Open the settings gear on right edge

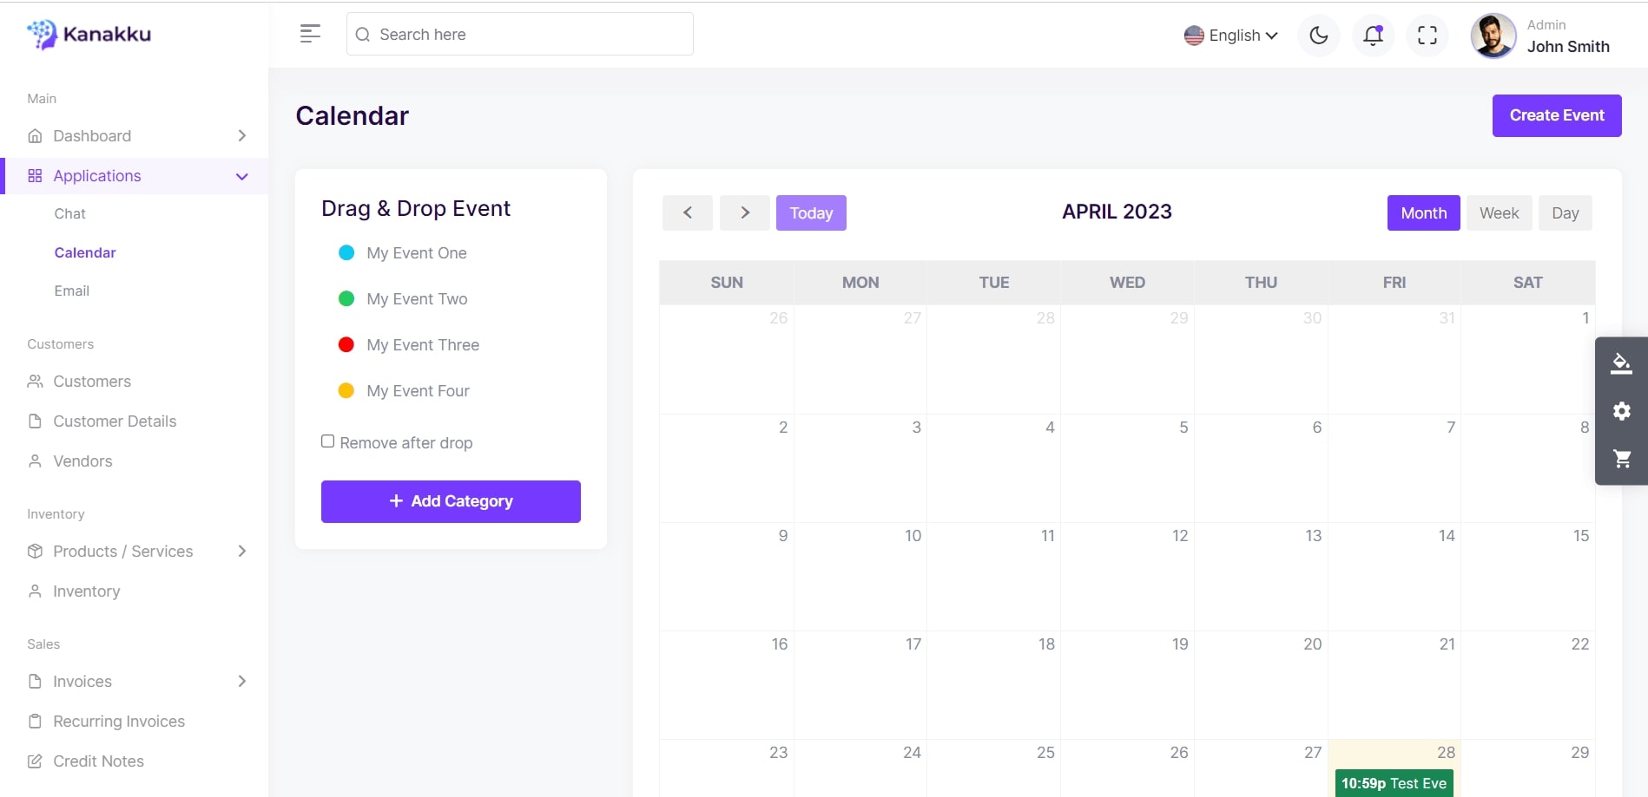(1620, 411)
